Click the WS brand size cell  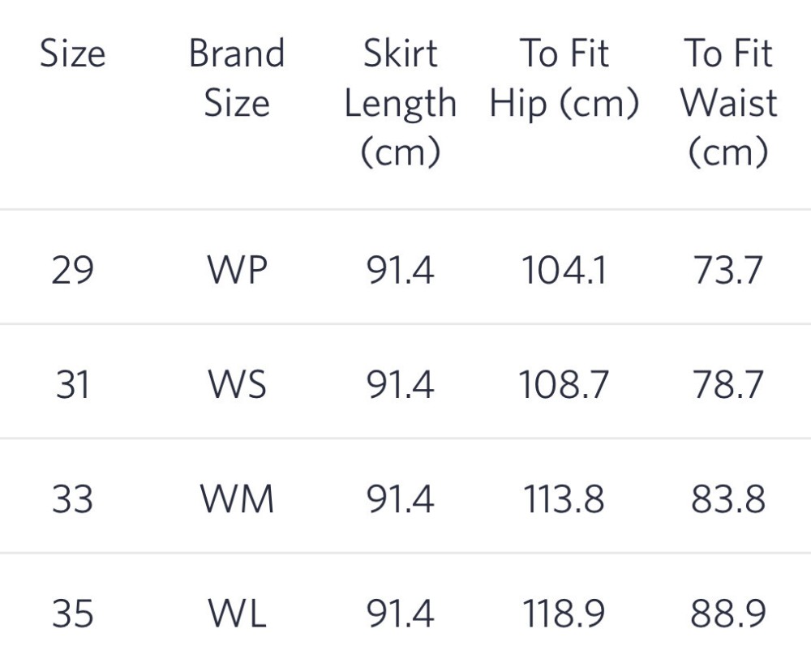(x=237, y=384)
